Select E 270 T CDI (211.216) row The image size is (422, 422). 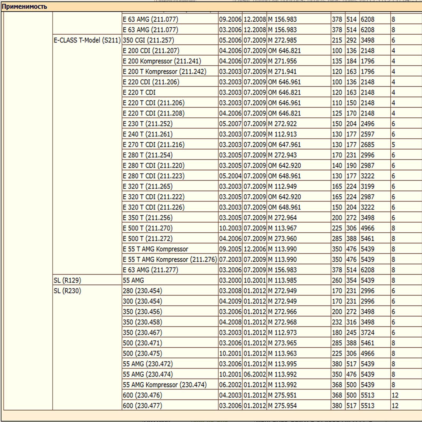point(154,145)
